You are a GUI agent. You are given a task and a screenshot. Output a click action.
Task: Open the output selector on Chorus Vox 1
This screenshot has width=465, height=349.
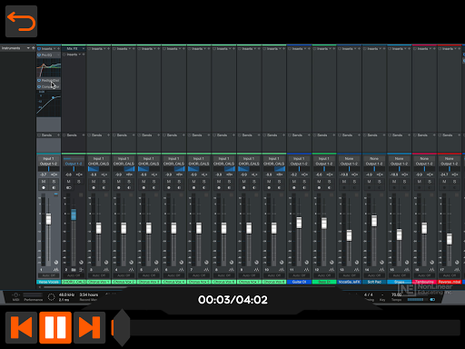pyautogui.click(x=98, y=164)
